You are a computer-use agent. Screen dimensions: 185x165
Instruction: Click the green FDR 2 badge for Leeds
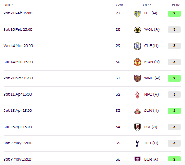(174, 14)
